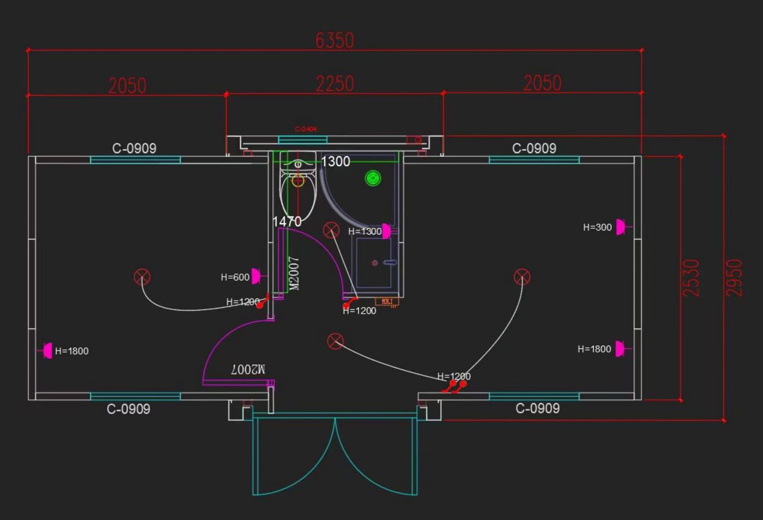
Task: Select the ceiling light in the right room
Action: pyautogui.click(x=522, y=277)
